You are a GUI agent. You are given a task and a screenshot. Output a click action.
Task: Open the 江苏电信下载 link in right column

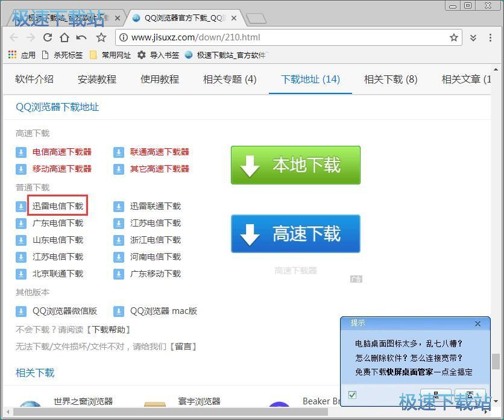156,223
